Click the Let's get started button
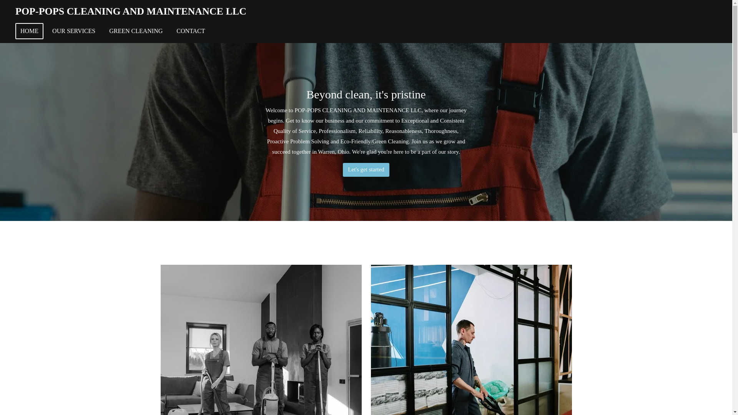Image resolution: width=738 pixels, height=415 pixels. (366, 170)
